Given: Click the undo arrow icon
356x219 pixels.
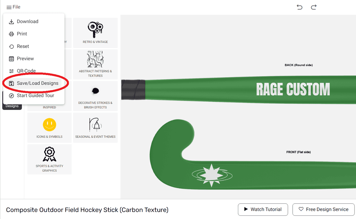Looking at the screenshot, I should pos(299,7).
